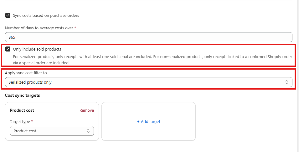The width and height of the screenshot is (299, 152).
Task: Click the "Number of days to average costs over" label
Action: pos(39,28)
